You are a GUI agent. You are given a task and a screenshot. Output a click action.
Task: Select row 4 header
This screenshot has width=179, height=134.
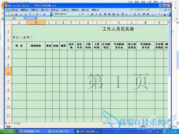(8, 54)
